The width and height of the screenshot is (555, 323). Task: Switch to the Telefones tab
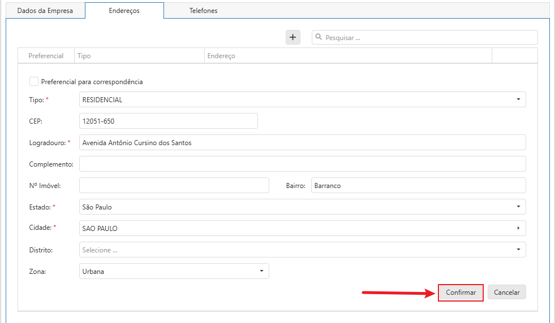pyautogui.click(x=203, y=11)
